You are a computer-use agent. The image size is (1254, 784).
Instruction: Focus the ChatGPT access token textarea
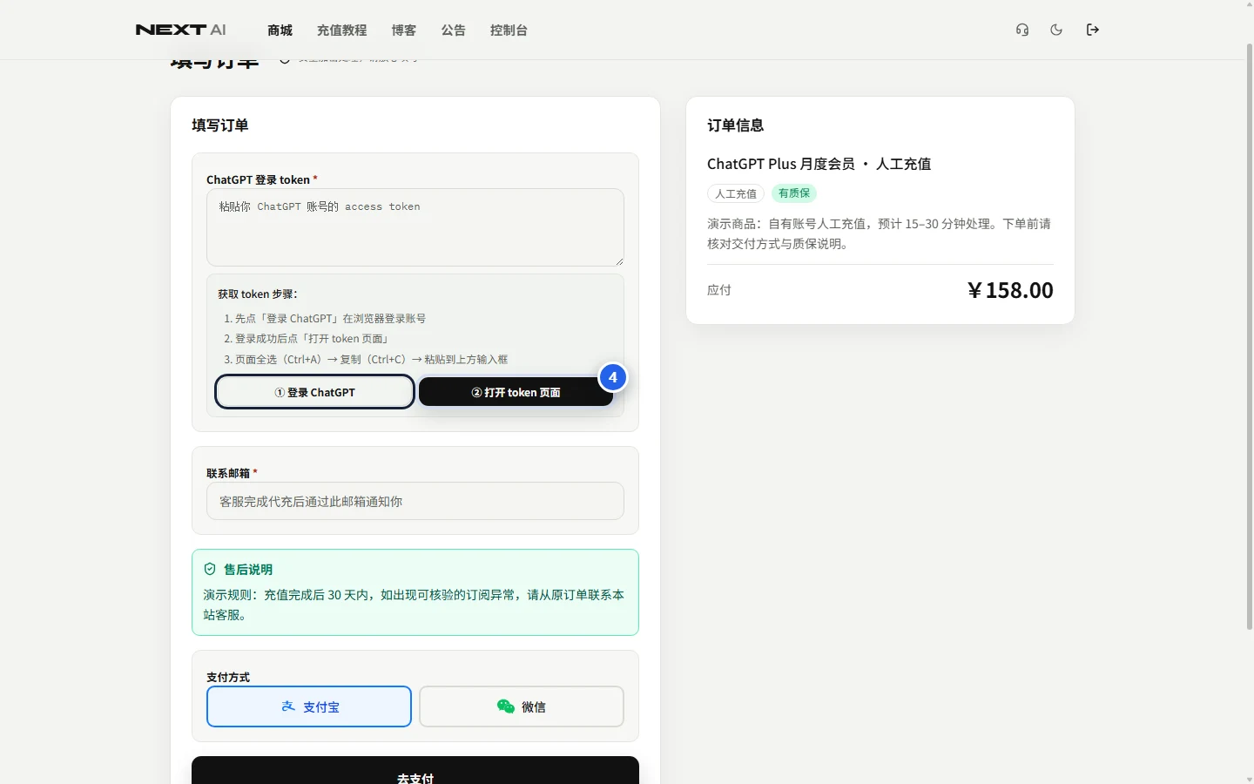pos(415,227)
